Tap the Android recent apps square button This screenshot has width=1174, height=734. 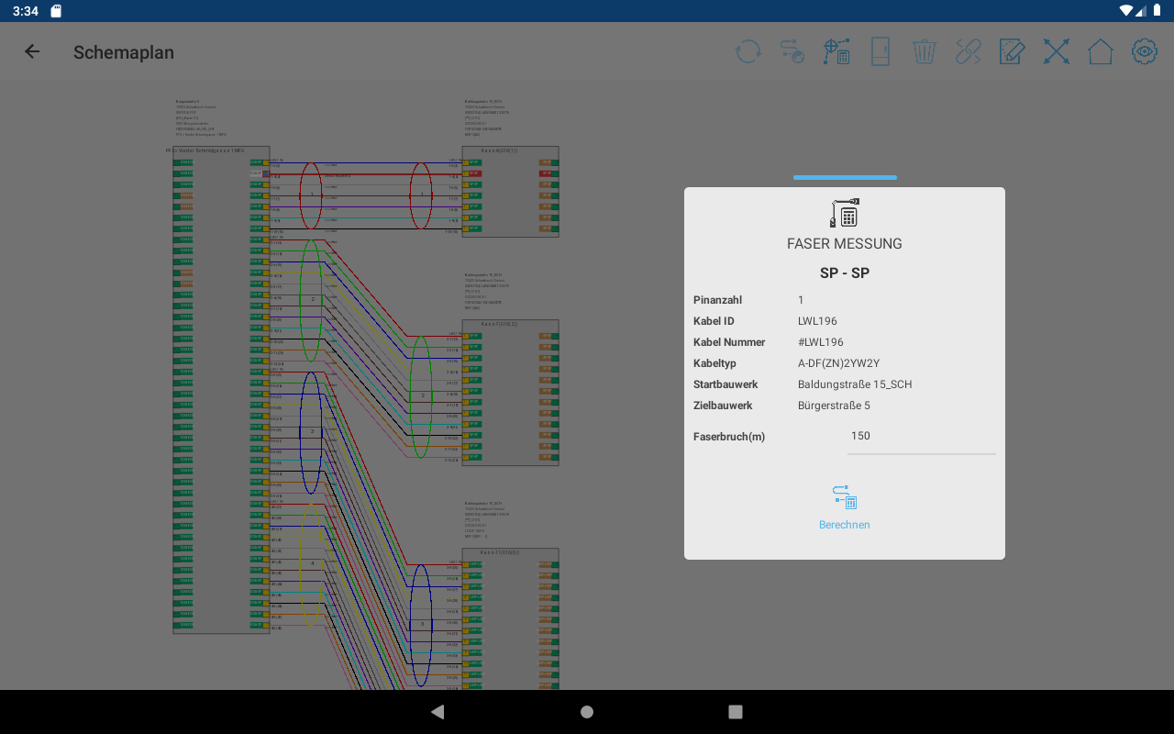[735, 711]
